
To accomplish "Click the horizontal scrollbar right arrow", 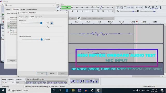I will (163, 76).
